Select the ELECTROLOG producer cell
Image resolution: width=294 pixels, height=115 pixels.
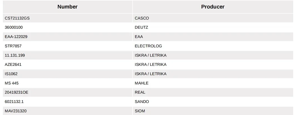coord(148,46)
